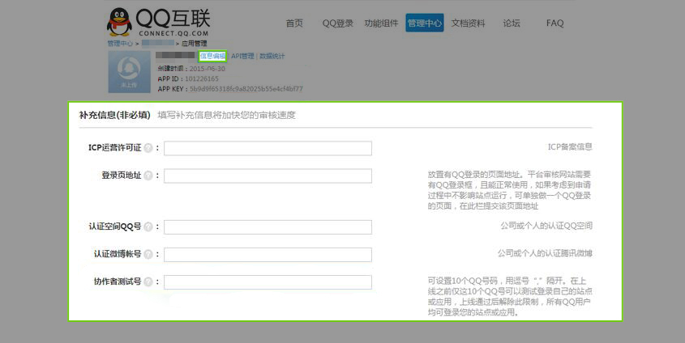Open help icon beside 认证空间QQ号
Image resolution: width=685 pixels, height=343 pixels.
point(148,227)
